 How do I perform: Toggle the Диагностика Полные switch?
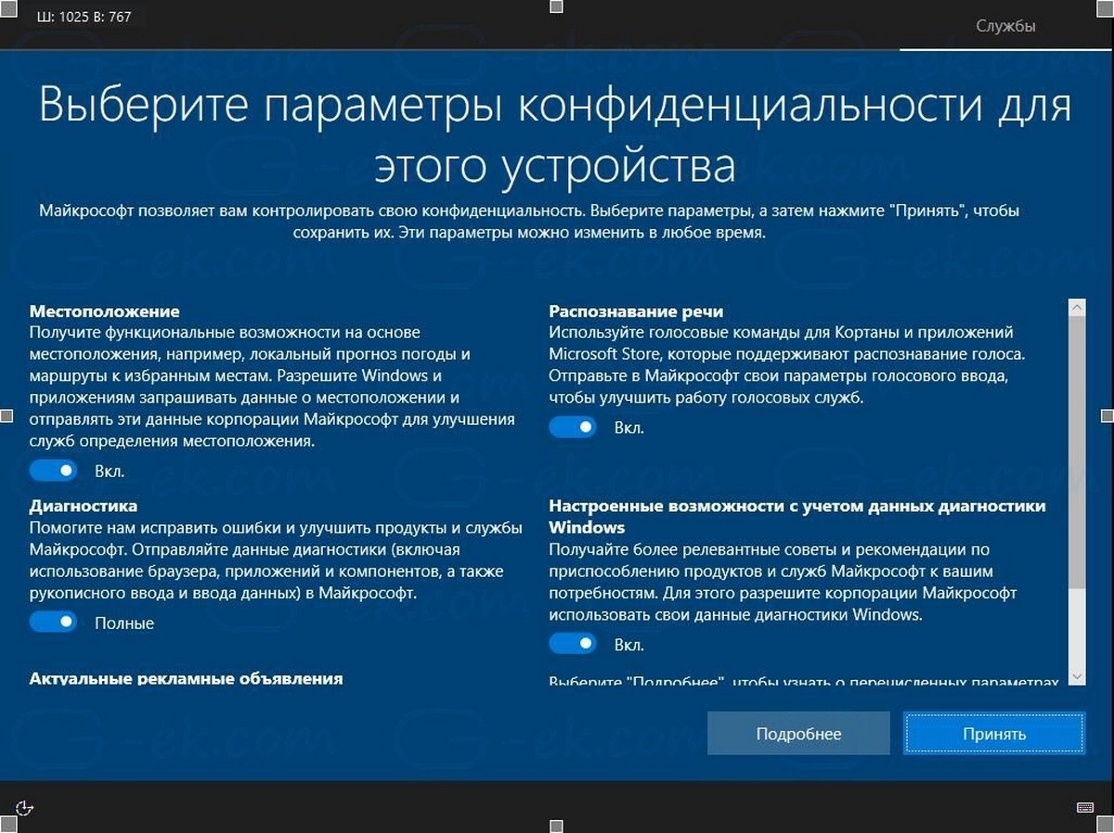pos(53,622)
